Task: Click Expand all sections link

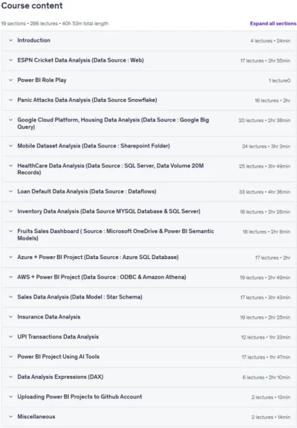Action: 273,24
